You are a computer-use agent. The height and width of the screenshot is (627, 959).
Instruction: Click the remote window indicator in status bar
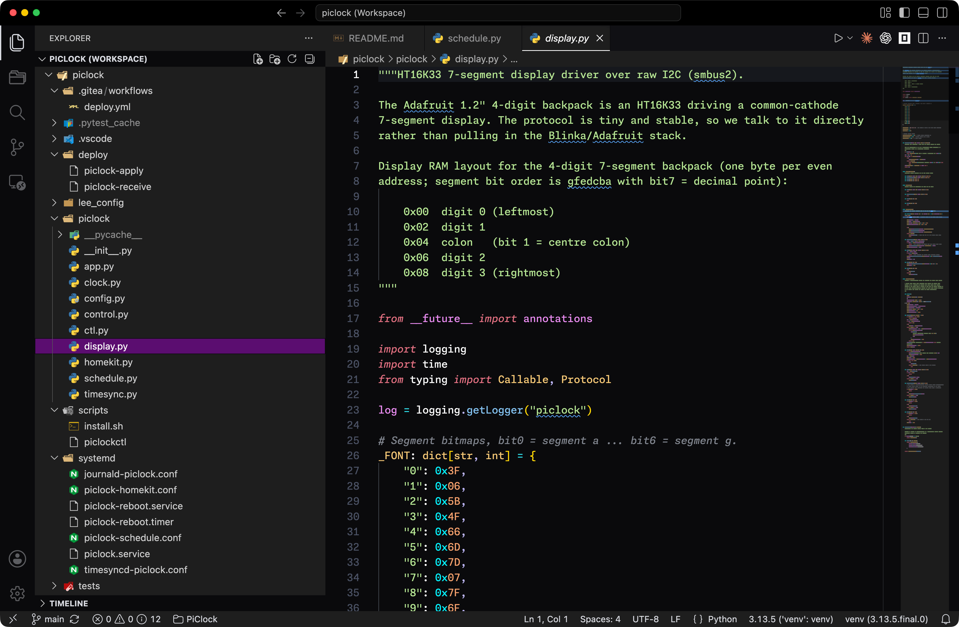click(x=13, y=619)
